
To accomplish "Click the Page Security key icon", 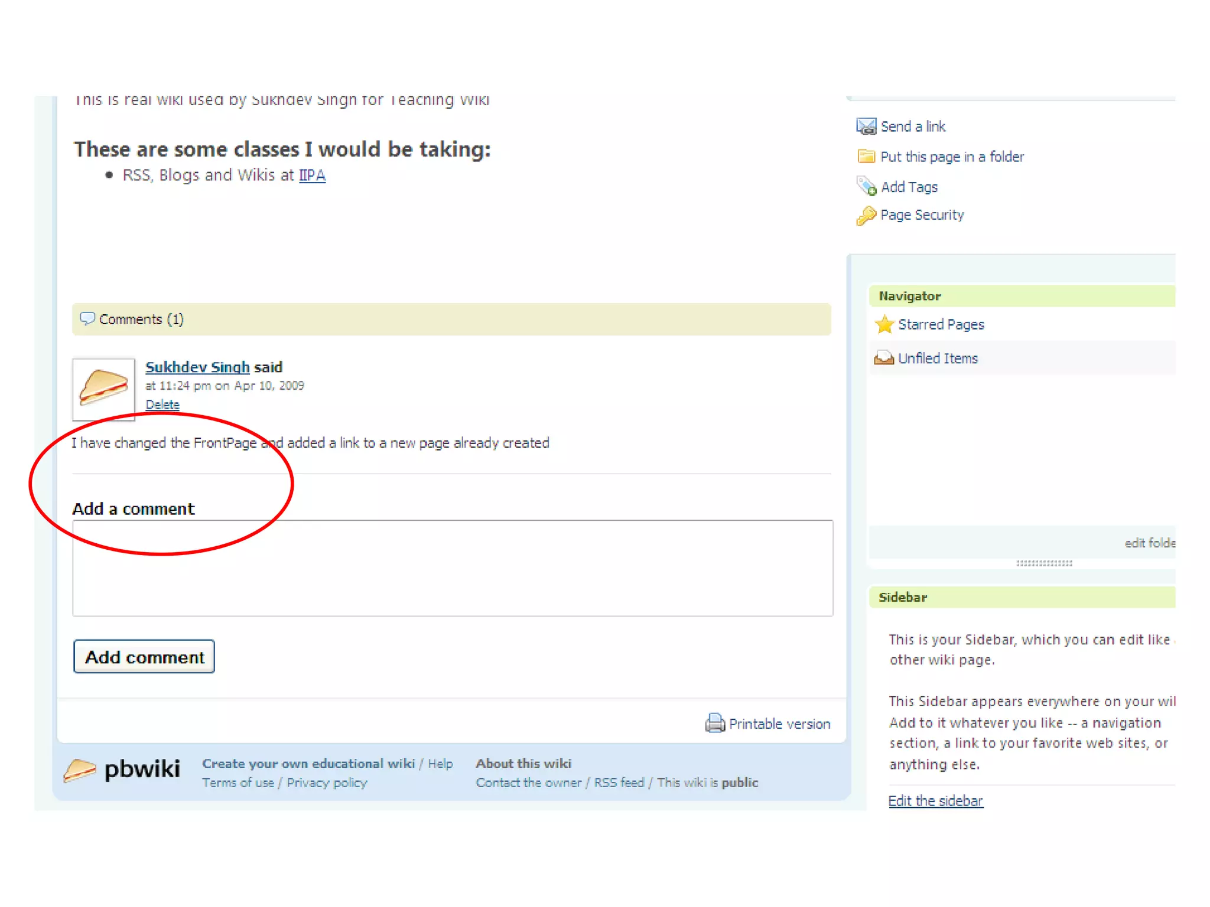I will [866, 216].
